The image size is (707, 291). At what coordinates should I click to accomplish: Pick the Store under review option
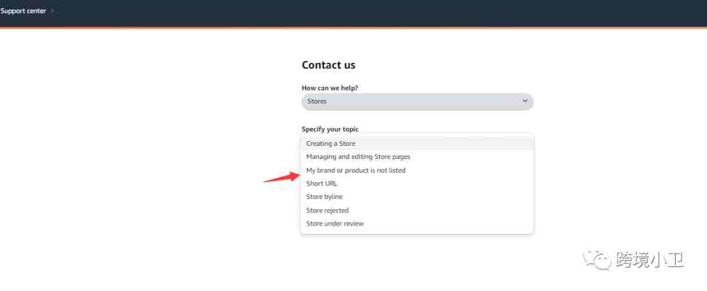pos(416,224)
